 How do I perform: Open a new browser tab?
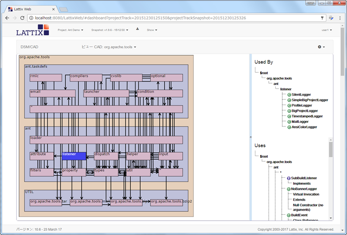coord(63,10)
